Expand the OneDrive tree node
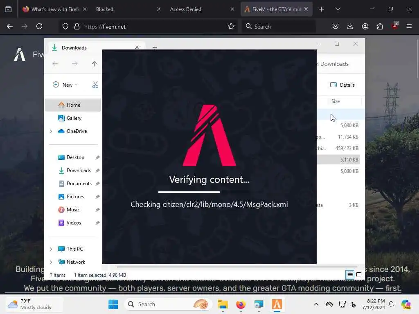This screenshot has height=314, width=419. pos(51,131)
